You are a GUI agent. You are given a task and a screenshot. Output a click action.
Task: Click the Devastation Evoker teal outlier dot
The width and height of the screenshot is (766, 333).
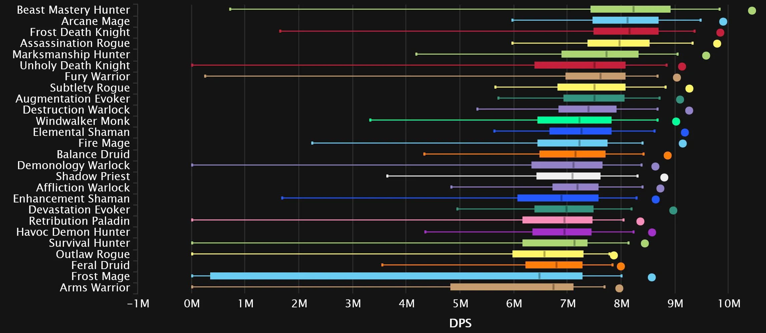pyautogui.click(x=673, y=210)
